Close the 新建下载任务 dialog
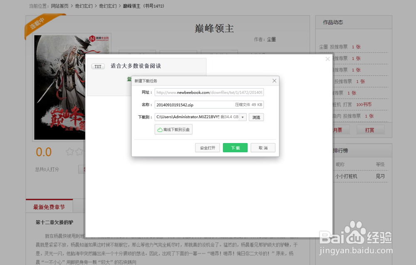Screen dimensions: 416x265 click(x=274, y=81)
